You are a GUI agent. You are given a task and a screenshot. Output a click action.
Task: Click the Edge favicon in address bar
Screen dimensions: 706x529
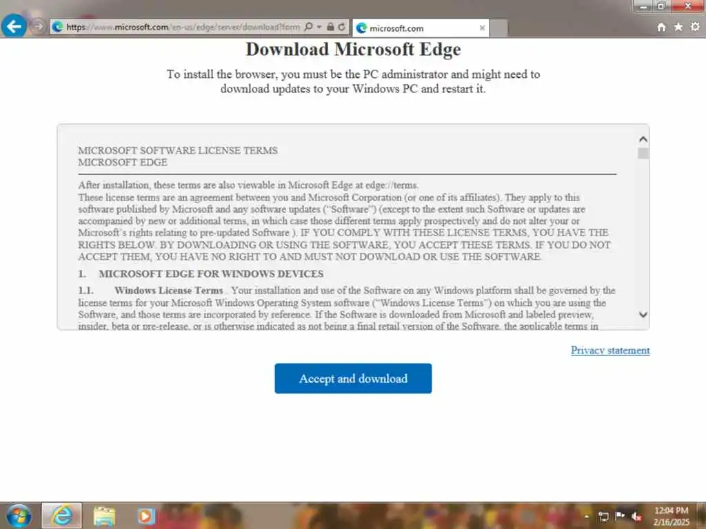tap(58, 27)
